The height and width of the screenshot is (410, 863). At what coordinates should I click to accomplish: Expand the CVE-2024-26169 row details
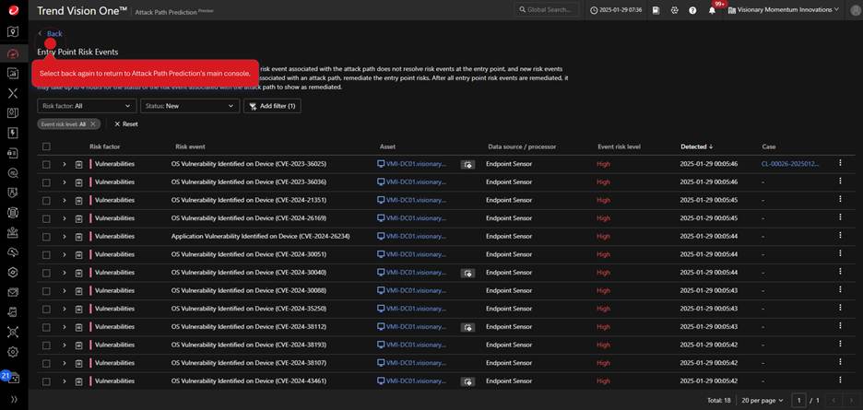pos(64,218)
